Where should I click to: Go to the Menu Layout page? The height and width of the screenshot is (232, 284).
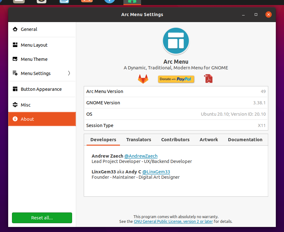[x=42, y=45]
